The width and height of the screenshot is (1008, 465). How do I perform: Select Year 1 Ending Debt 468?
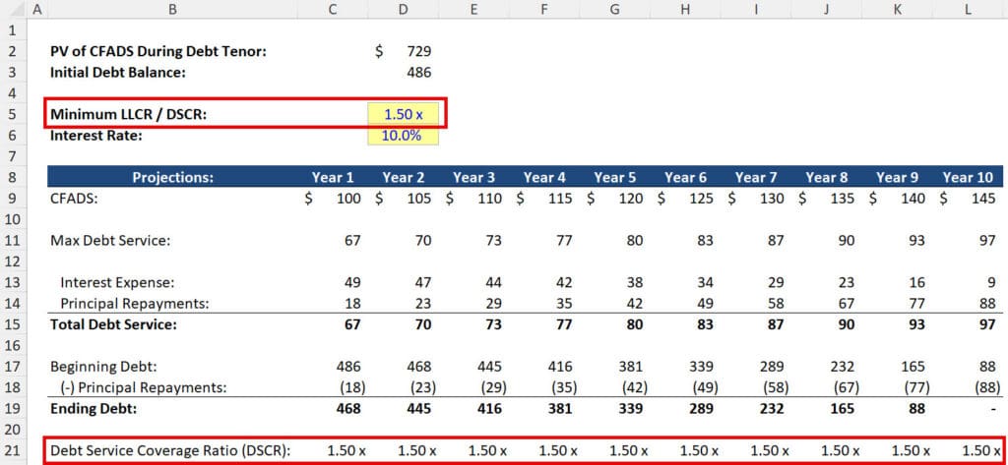(348, 409)
